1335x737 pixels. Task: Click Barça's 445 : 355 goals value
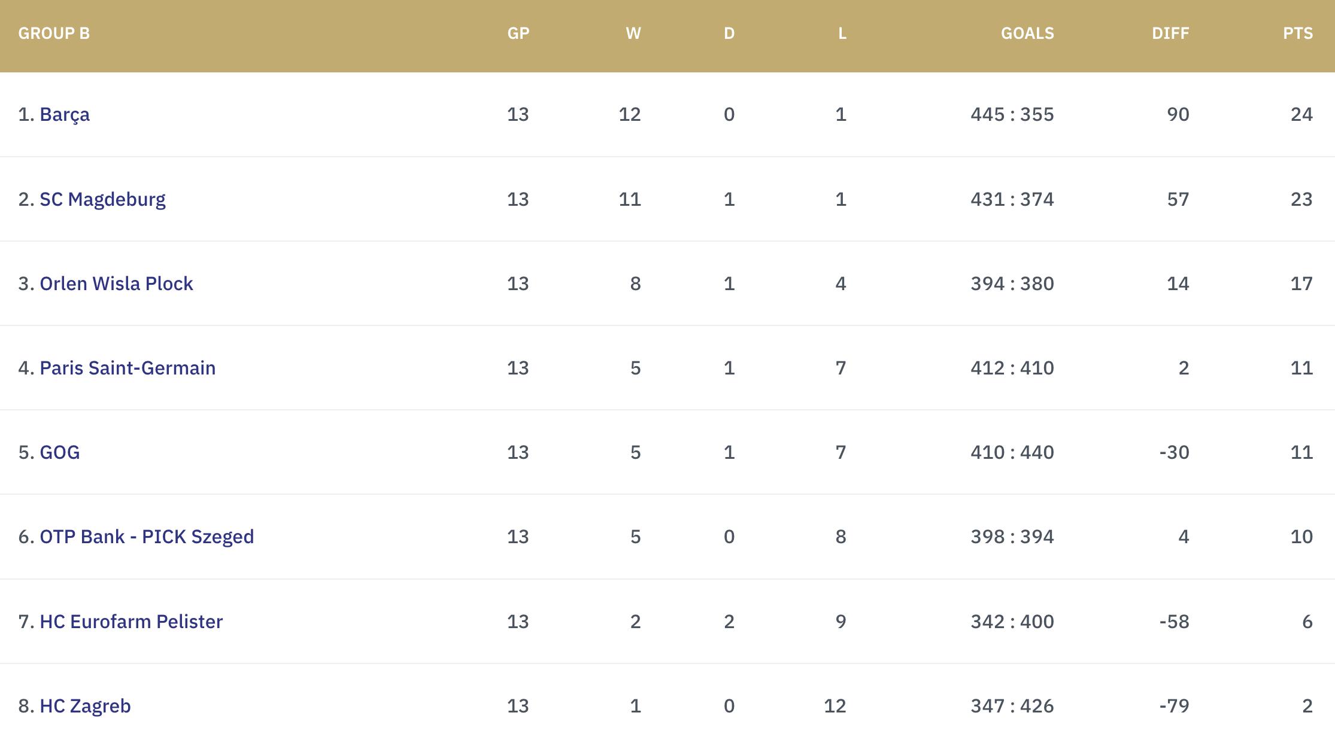(1012, 114)
